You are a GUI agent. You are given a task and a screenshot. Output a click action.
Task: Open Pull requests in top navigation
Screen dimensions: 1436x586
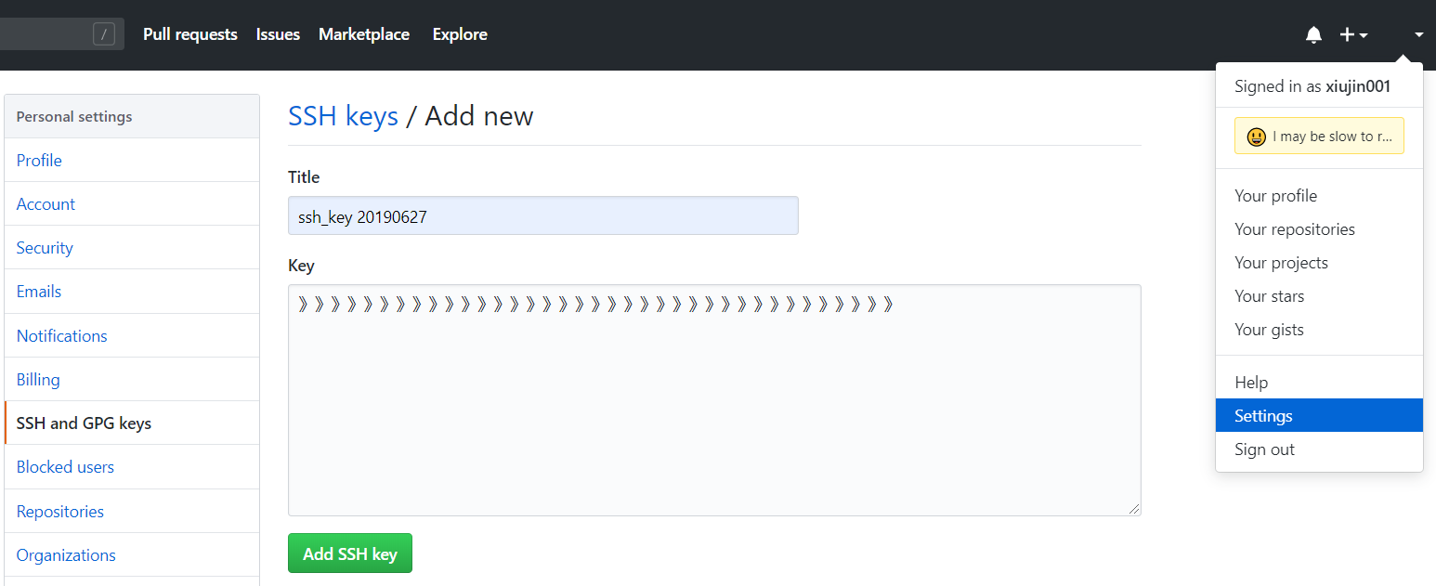190,34
